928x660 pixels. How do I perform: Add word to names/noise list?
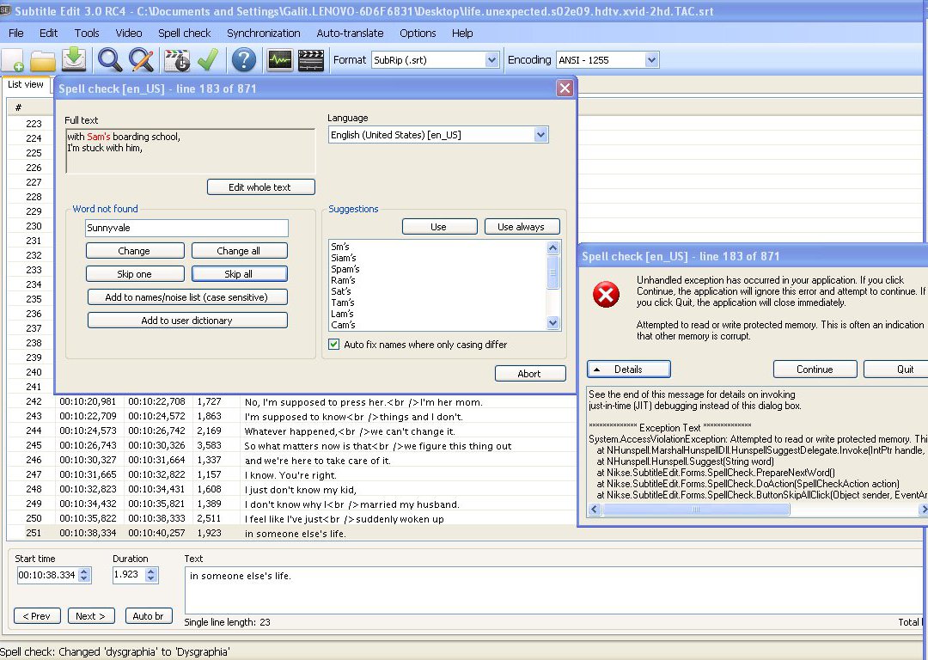[187, 297]
